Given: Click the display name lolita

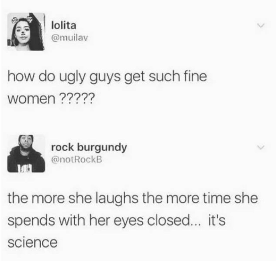Looking at the screenshot, I should point(63,26).
